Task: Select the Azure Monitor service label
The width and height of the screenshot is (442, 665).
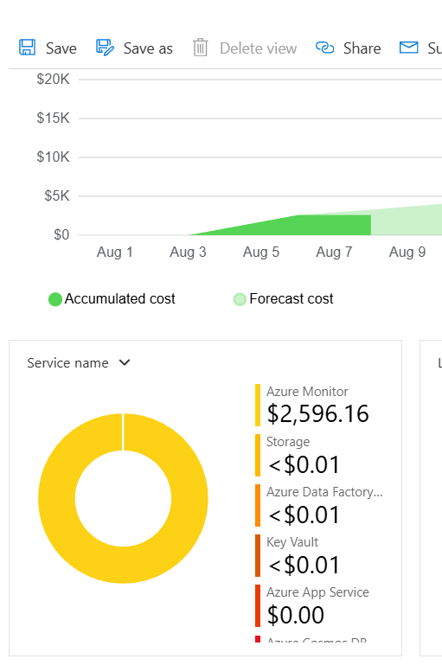Action: pos(307,392)
